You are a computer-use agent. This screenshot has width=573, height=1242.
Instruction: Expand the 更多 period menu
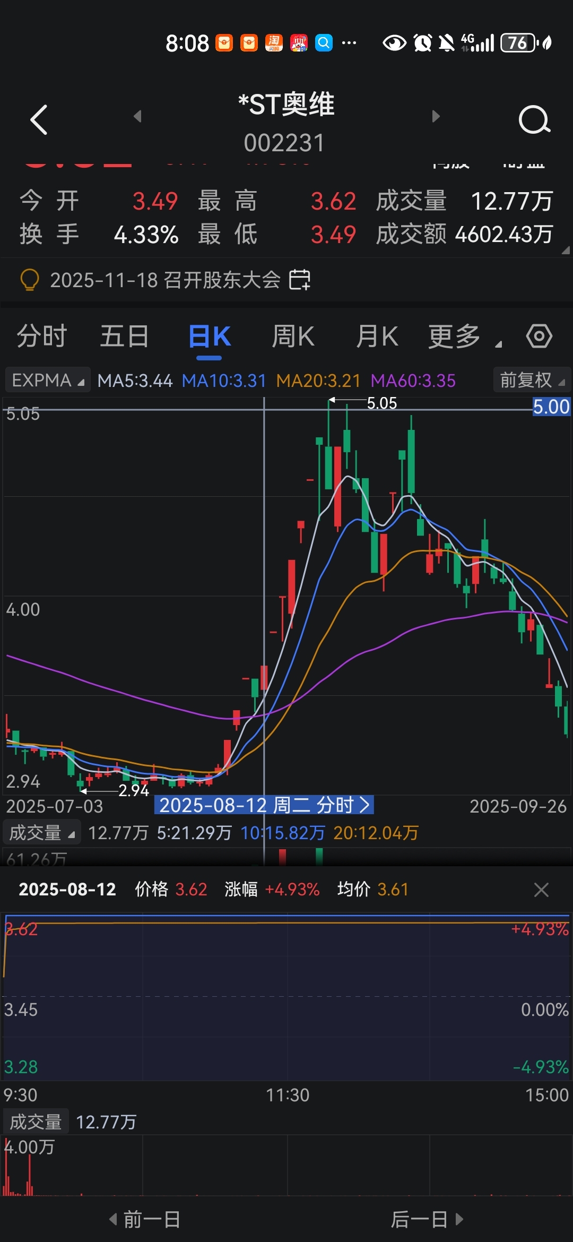(x=464, y=337)
